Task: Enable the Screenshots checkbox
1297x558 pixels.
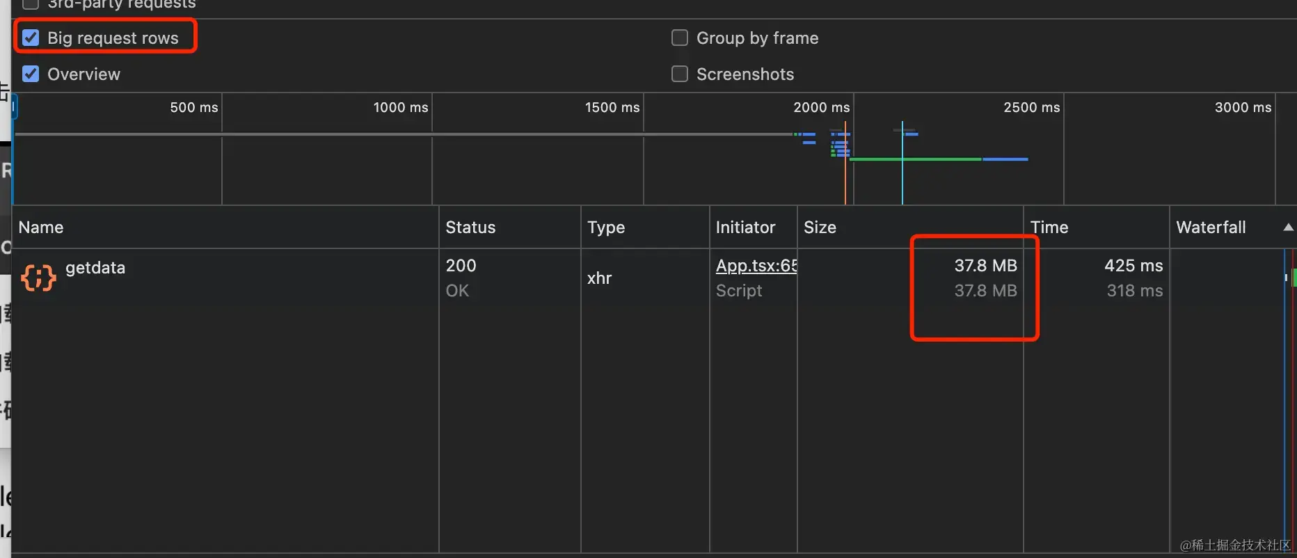Action: [680, 74]
